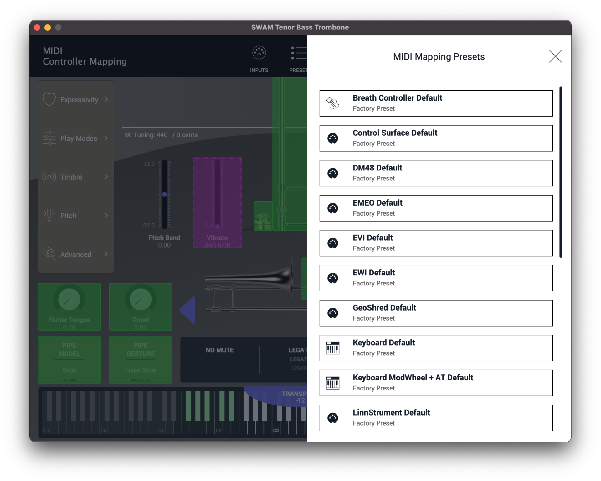Toggle the PIPE GESTURE Fixed Slide control
This screenshot has width=601, height=481.
click(141, 359)
